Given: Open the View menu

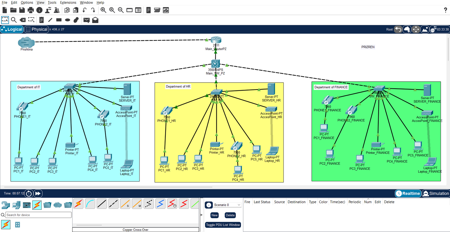Looking at the screenshot, I should pyautogui.click(x=40, y=3).
